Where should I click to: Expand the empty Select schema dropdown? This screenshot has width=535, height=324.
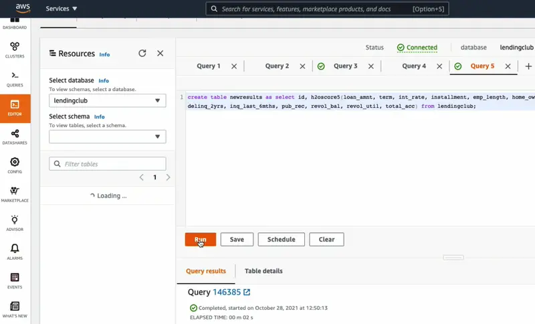click(x=108, y=137)
